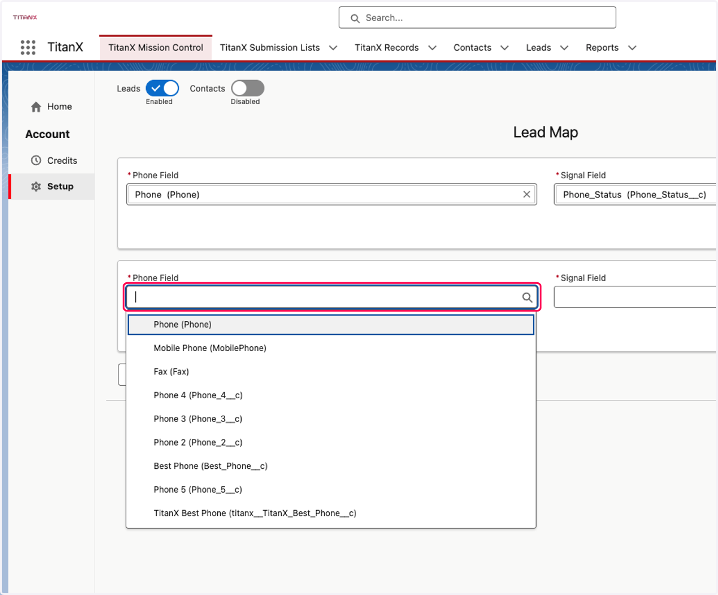Click magnifier icon in second Phone Field
This screenshot has height=595, width=718.
coord(527,297)
